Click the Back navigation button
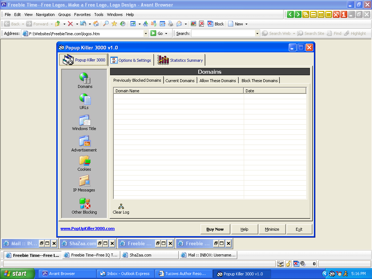 point(12,24)
